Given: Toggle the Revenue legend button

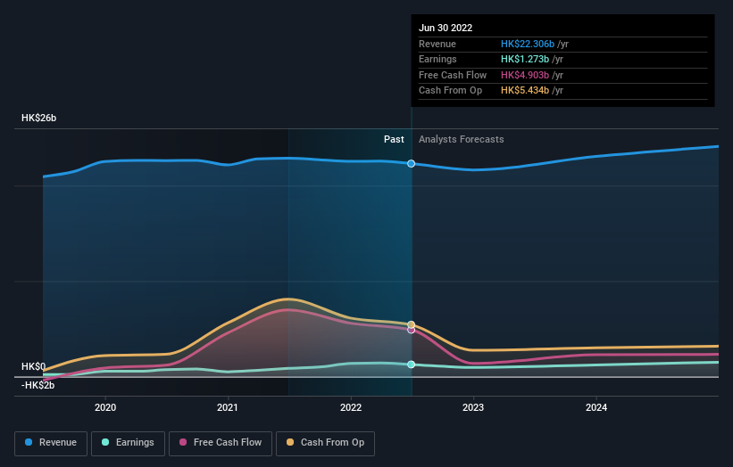Looking at the screenshot, I should 51,443.
